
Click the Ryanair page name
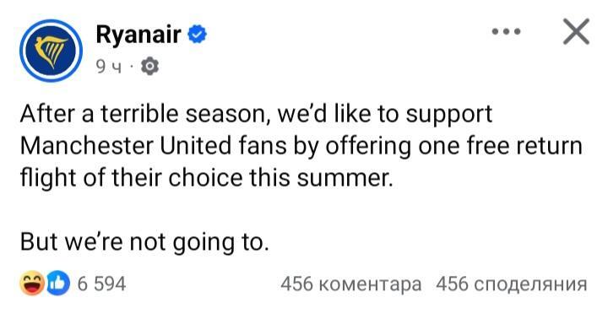(138, 35)
